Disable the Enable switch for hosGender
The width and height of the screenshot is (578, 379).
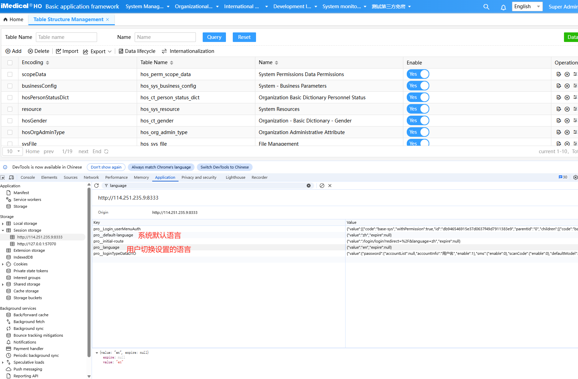(x=418, y=121)
